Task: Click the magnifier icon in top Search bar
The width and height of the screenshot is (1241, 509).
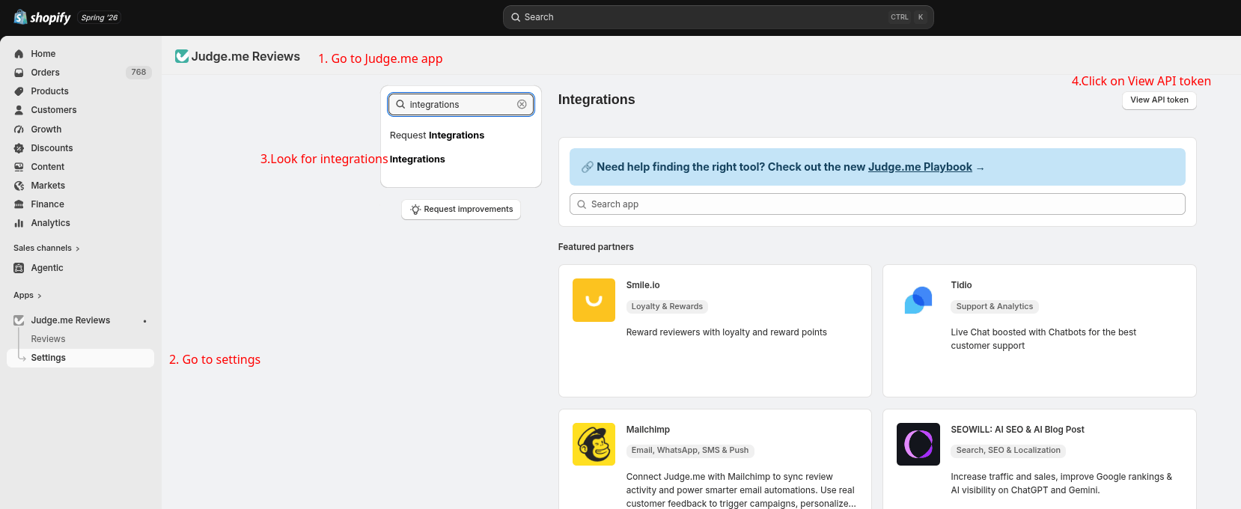Action: pos(516,17)
